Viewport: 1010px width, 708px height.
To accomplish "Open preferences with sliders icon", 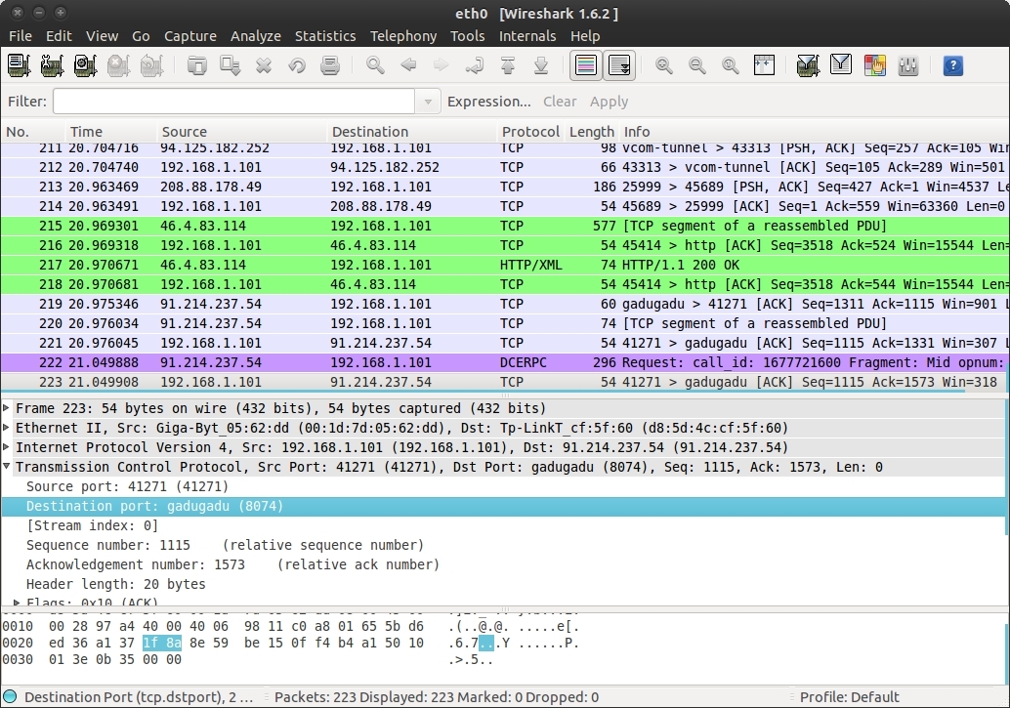I will [908, 65].
